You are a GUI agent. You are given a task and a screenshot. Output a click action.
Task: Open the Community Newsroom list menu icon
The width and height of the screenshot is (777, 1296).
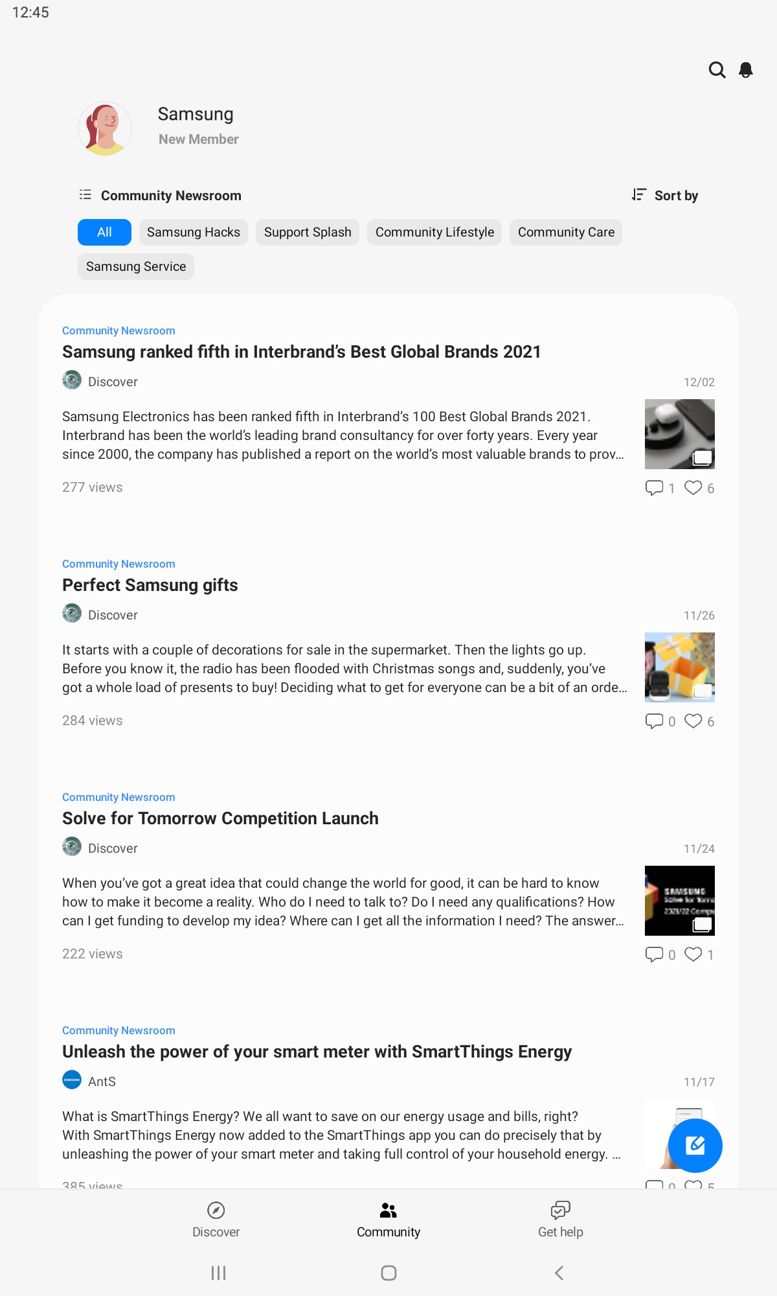85,194
